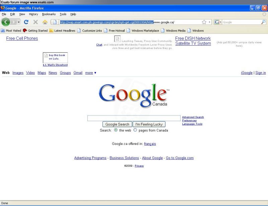This screenshot has height=206, width=268.
Task: Open the Windows bookmark
Action: pos(196,31)
